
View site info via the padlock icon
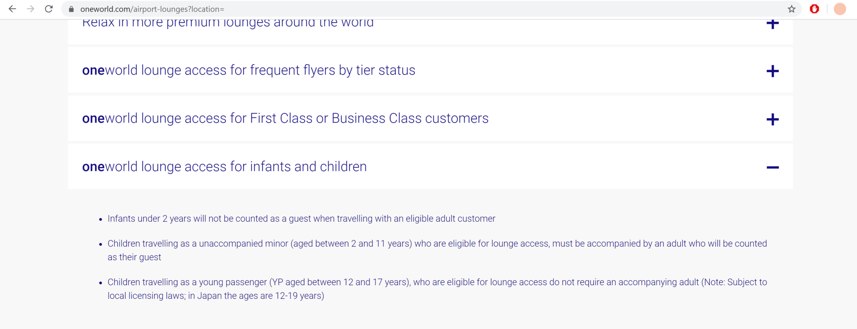pos(71,9)
